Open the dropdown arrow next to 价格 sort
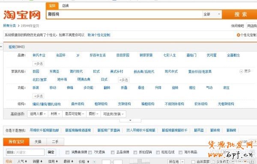Image resolution: width=257 pixels, height=164 pixels. click(94, 162)
